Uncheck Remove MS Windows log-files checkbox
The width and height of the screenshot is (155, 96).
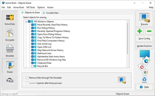pos(33,60)
